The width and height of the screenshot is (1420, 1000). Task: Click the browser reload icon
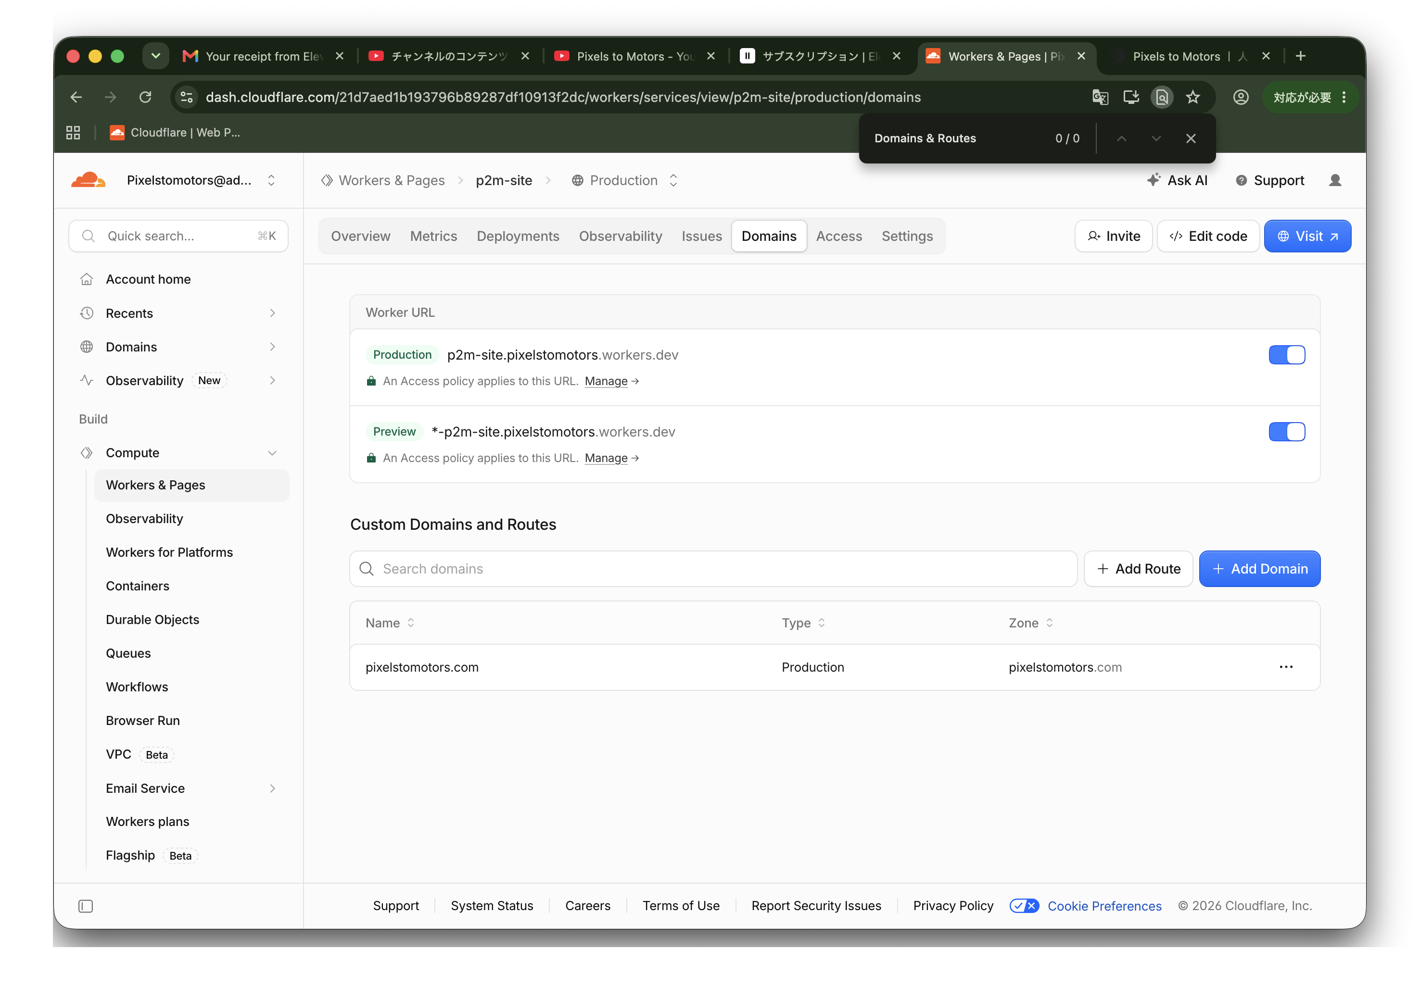(145, 97)
